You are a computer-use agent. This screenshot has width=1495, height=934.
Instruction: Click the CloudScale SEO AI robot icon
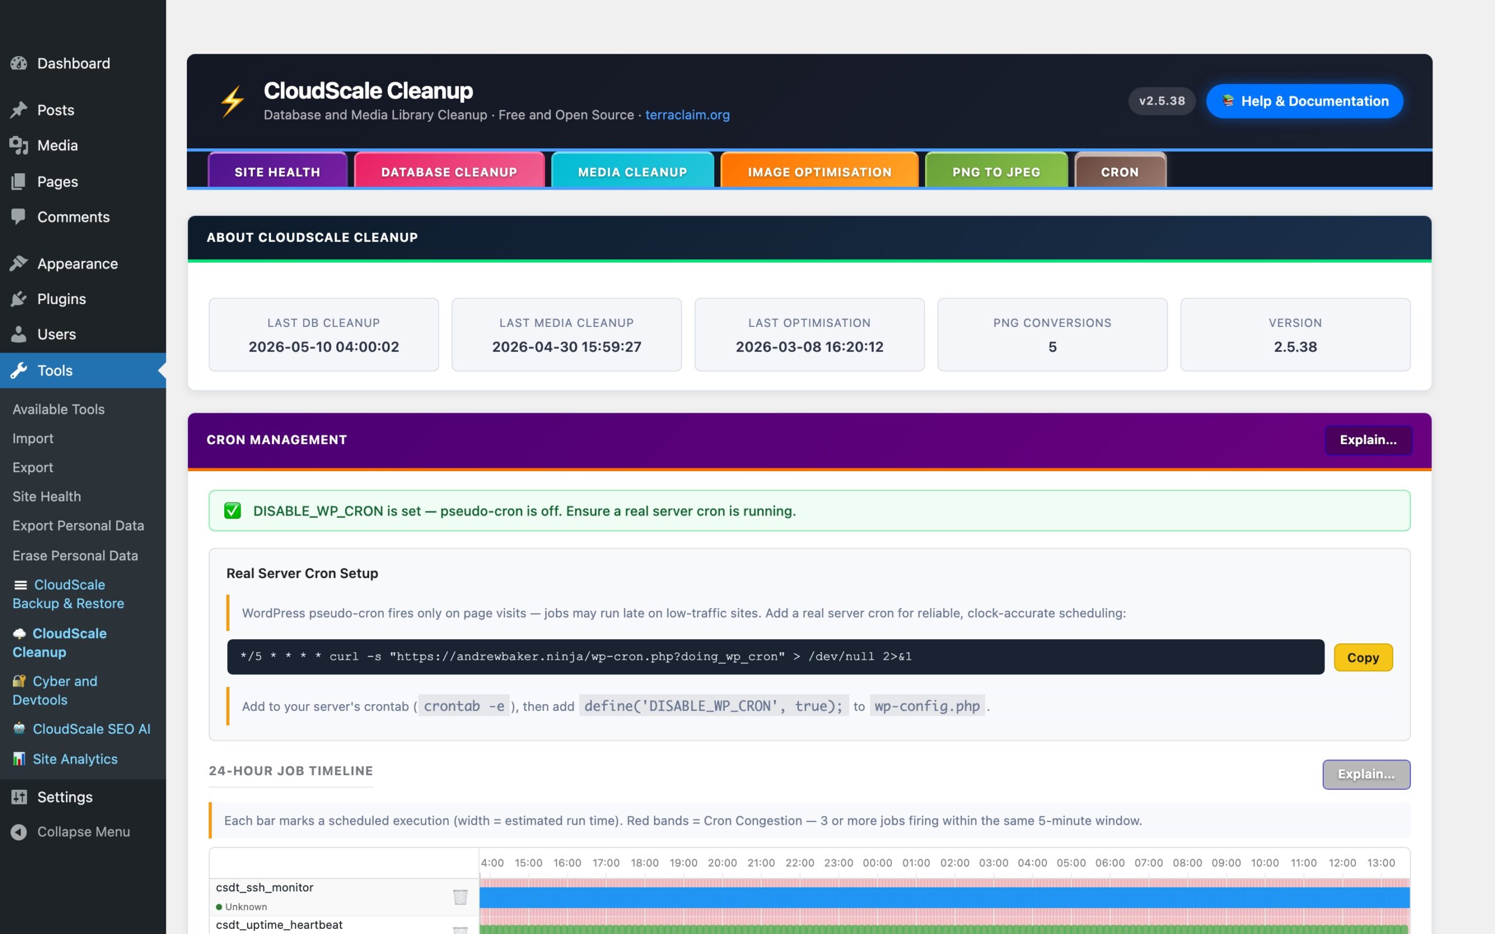tap(19, 729)
